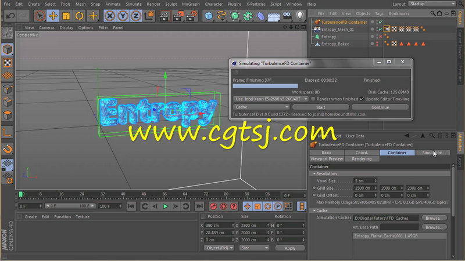The height and width of the screenshot is (261, 465).
Task: Click Record Active Objects keyframe button
Action: (213, 206)
